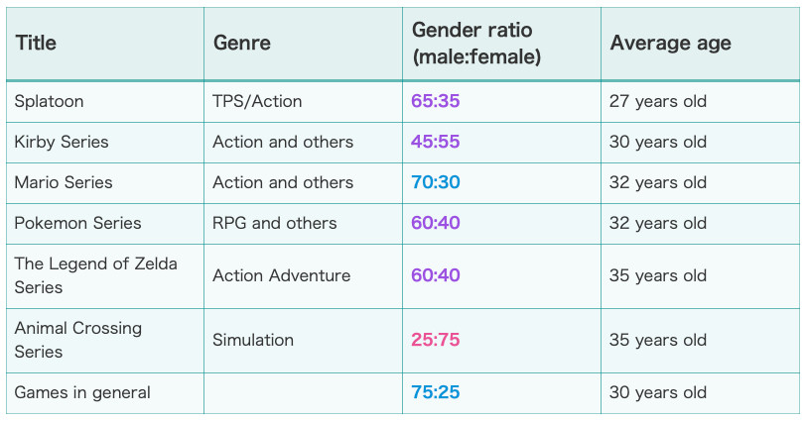The width and height of the screenshot is (806, 421).
Task: Click the TPS/Action genre cell
Action: point(257,101)
